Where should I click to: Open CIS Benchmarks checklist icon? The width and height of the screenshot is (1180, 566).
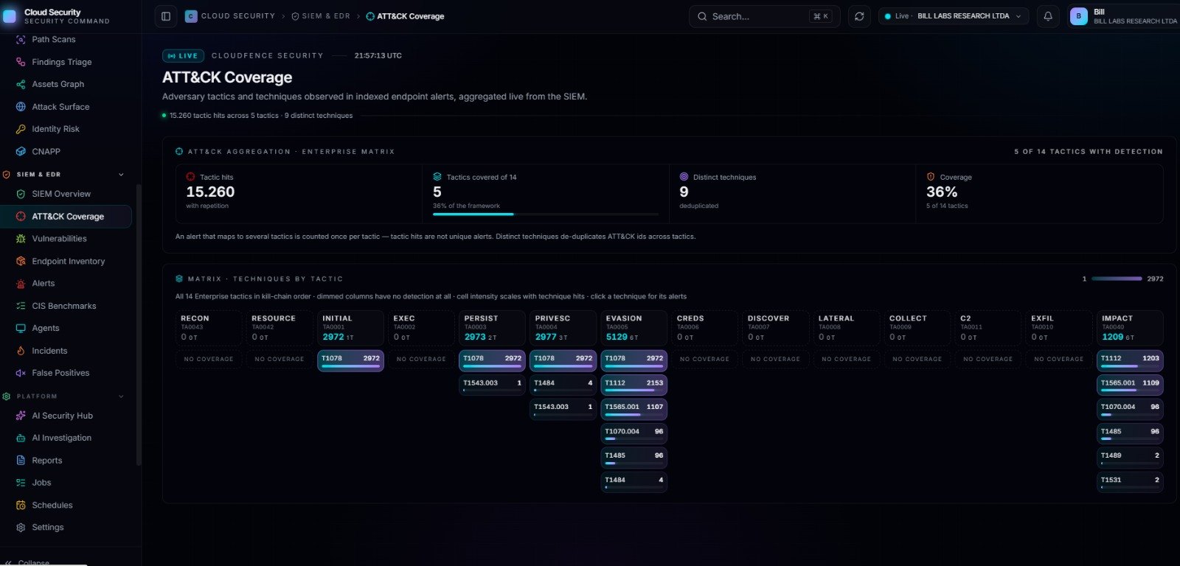click(21, 306)
